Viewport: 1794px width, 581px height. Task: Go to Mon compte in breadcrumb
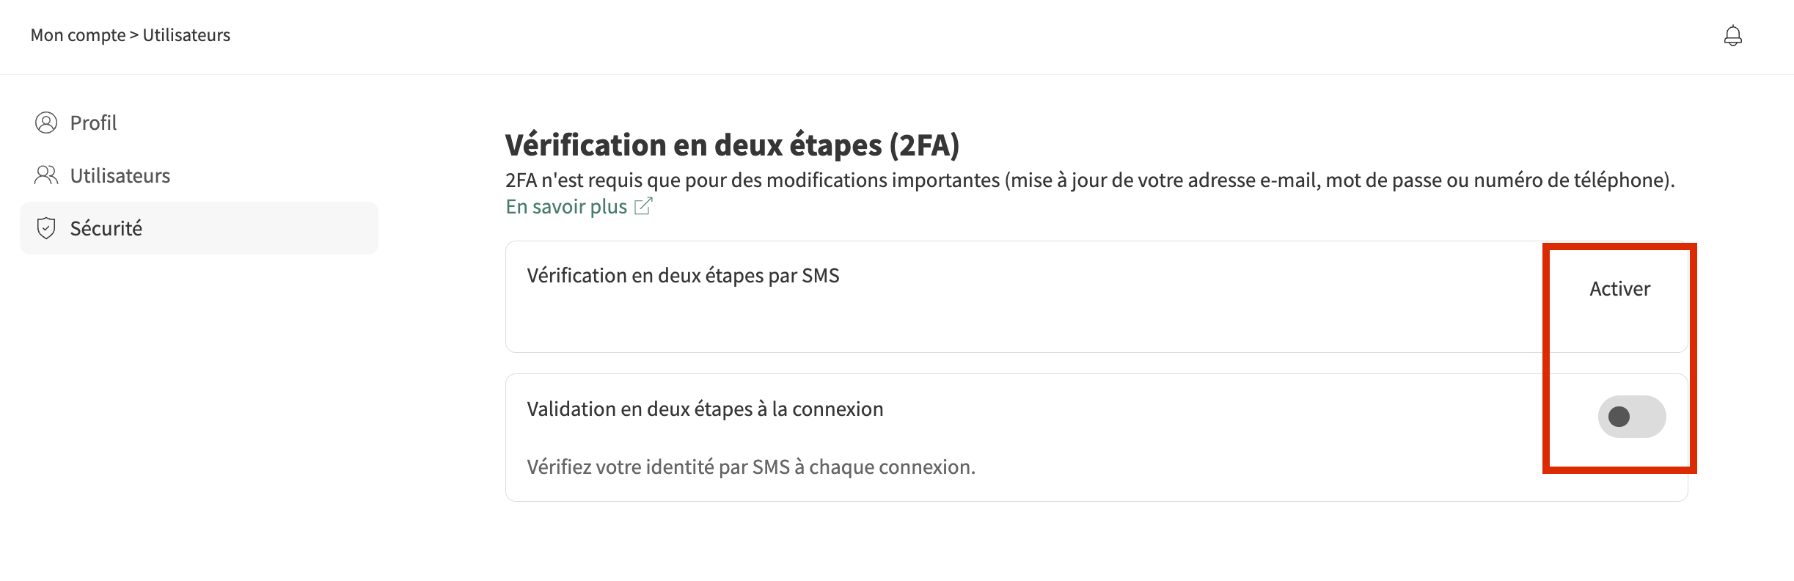[x=78, y=35]
